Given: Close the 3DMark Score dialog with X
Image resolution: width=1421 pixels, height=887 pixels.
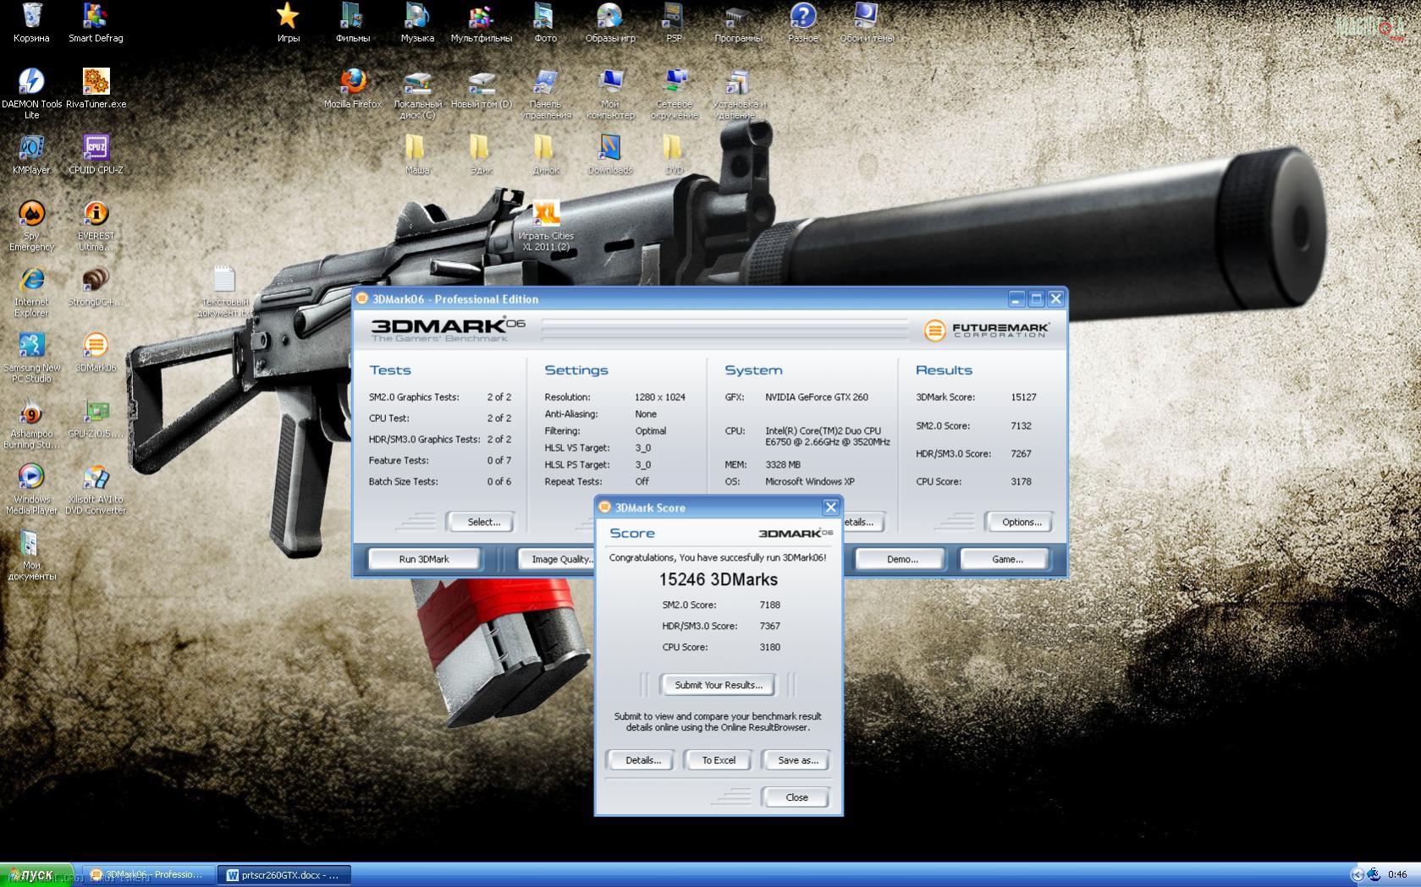Looking at the screenshot, I should point(830,507).
